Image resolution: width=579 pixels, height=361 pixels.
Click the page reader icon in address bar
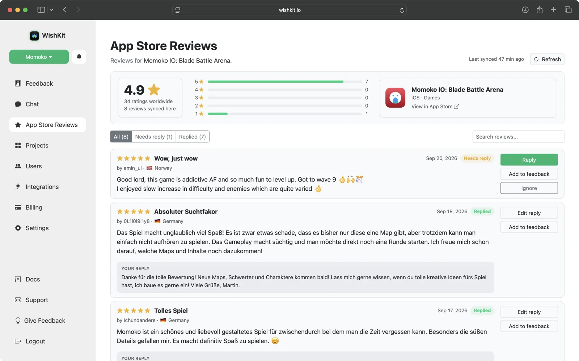point(178,10)
